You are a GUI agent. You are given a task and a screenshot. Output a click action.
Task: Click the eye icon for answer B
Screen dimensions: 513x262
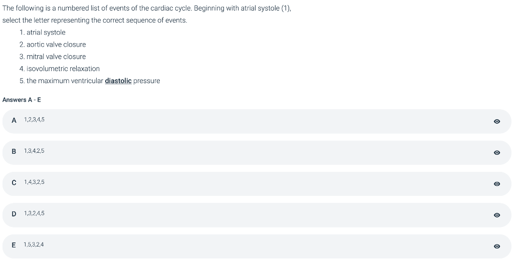click(x=496, y=152)
